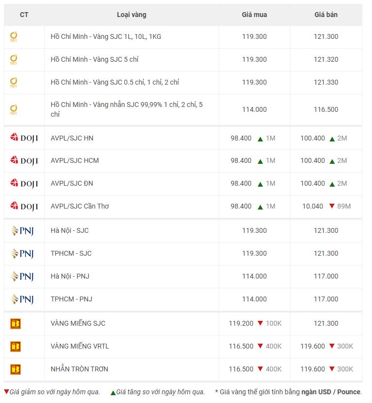
Task: Click sell price 121.320 for SJC 5 chỉ
Action: click(x=326, y=59)
